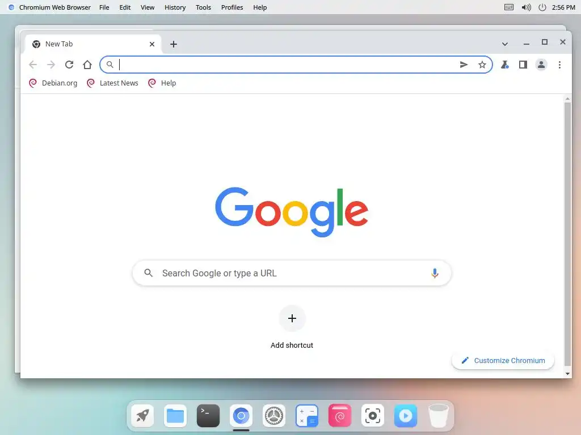Open the Edit menu
The height and width of the screenshot is (435, 581).
pos(125,7)
